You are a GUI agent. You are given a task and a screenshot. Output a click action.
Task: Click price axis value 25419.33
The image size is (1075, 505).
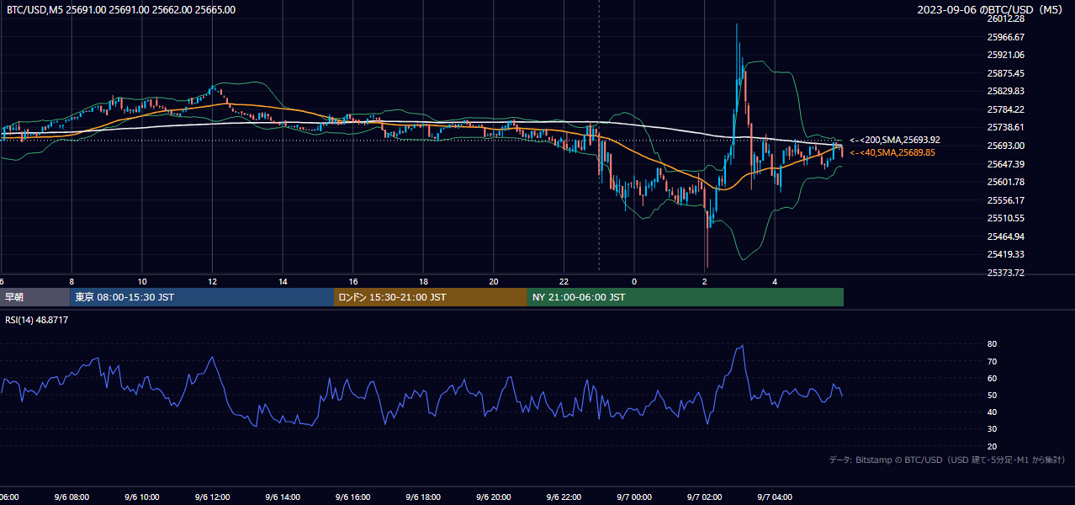[x=1005, y=254]
